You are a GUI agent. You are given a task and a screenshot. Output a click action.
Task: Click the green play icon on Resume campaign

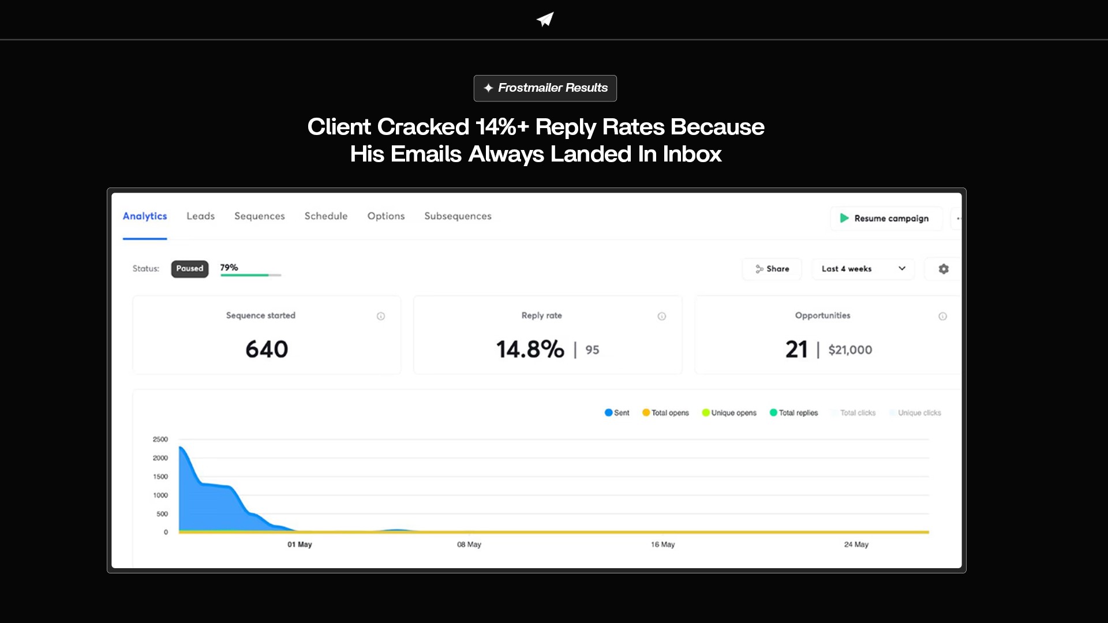point(844,218)
